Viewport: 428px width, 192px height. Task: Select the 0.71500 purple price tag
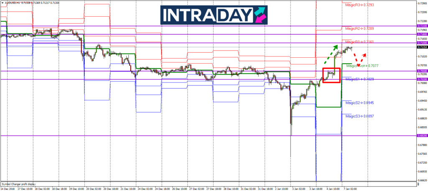coord(422,43)
